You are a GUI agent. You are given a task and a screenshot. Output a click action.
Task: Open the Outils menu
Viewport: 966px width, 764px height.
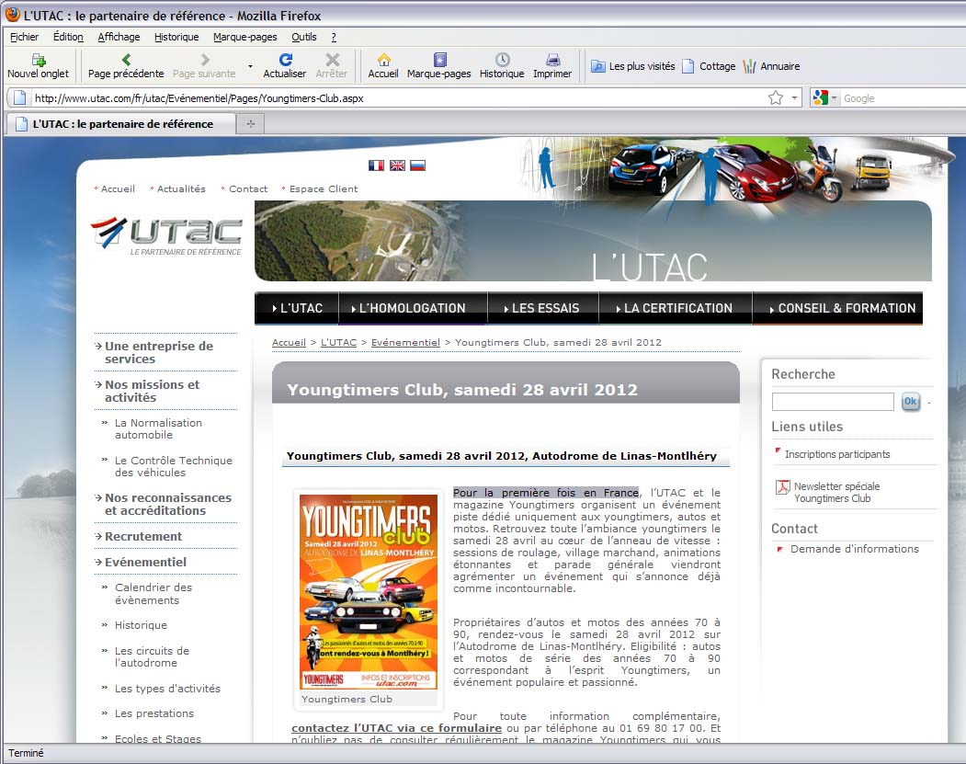coord(303,37)
